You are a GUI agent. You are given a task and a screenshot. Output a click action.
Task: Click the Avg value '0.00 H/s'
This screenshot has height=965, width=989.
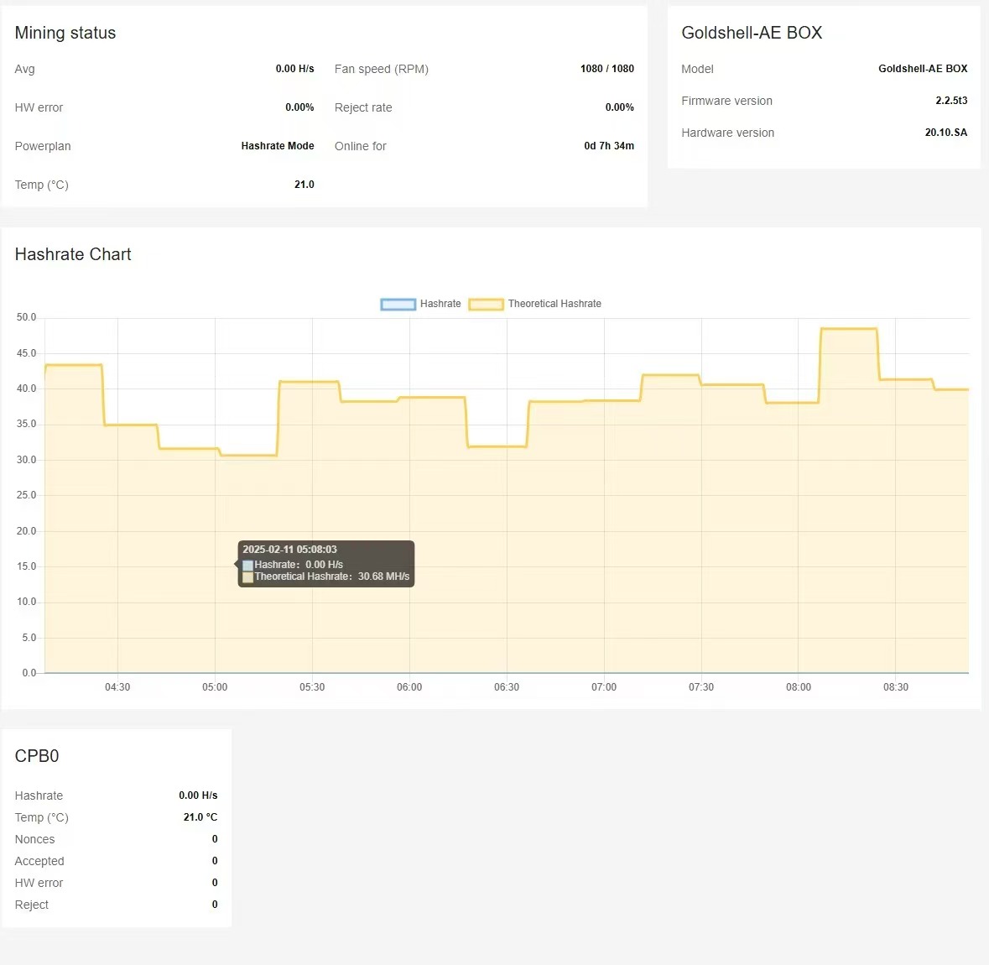point(294,69)
